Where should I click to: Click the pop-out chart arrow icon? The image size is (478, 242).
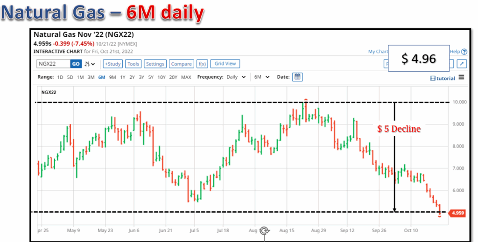click(461, 64)
